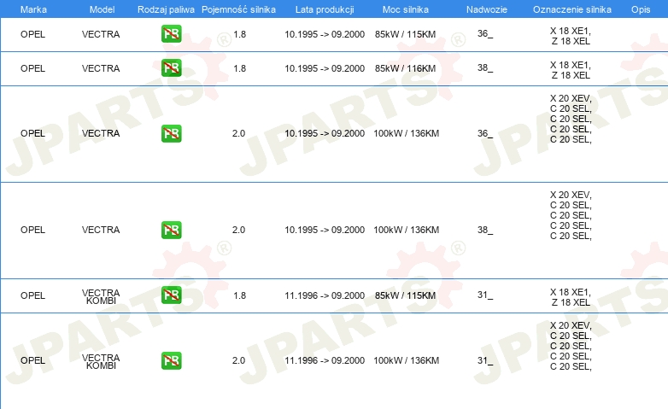Screen dimensions: 668x409
Task: Click body code 31_ in the Vectra Kombi 1.8 row
Action: (485, 295)
